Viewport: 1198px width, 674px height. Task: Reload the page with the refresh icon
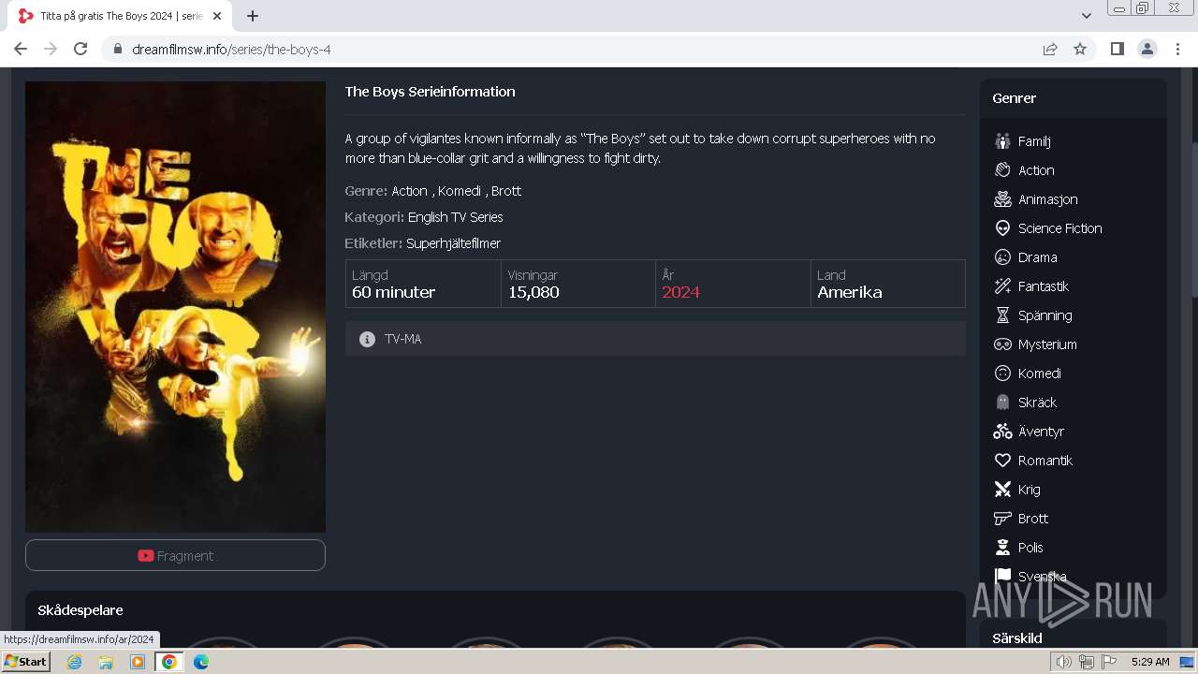click(x=80, y=49)
